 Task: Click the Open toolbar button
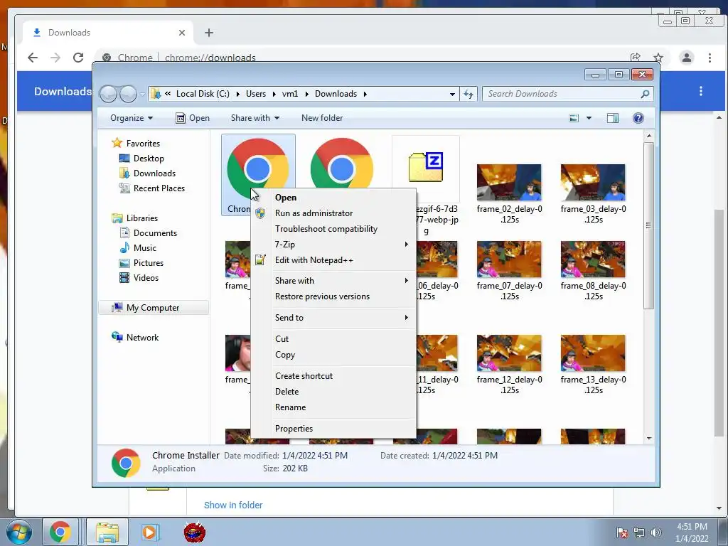pos(193,118)
